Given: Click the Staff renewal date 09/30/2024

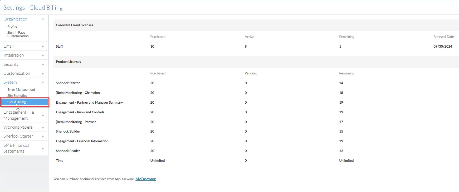Looking at the screenshot, I should pos(443,47).
